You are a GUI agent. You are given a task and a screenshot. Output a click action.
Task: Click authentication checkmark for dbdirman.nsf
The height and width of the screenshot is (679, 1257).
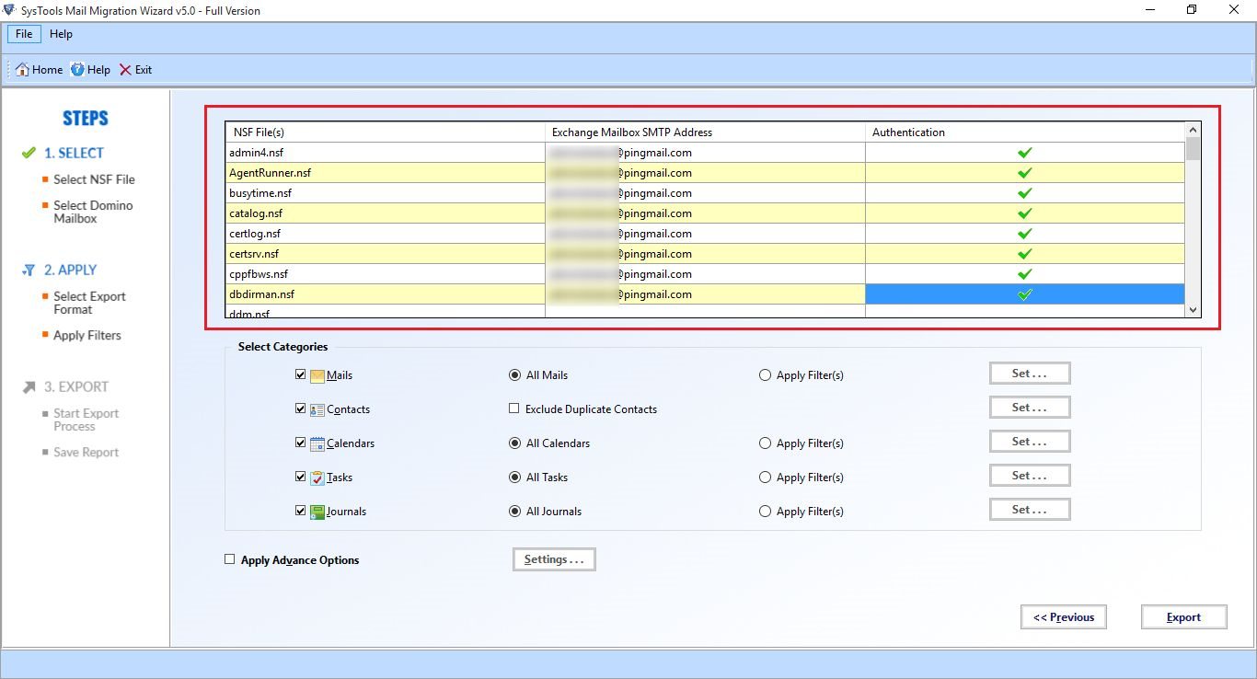pyautogui.click(x=1024, y=294)
